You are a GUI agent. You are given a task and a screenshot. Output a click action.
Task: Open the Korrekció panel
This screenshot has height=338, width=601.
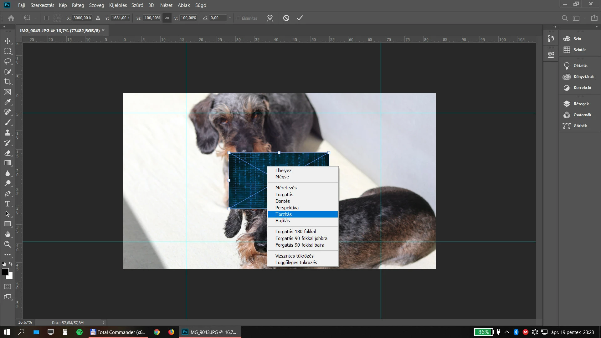pos(582,88)
